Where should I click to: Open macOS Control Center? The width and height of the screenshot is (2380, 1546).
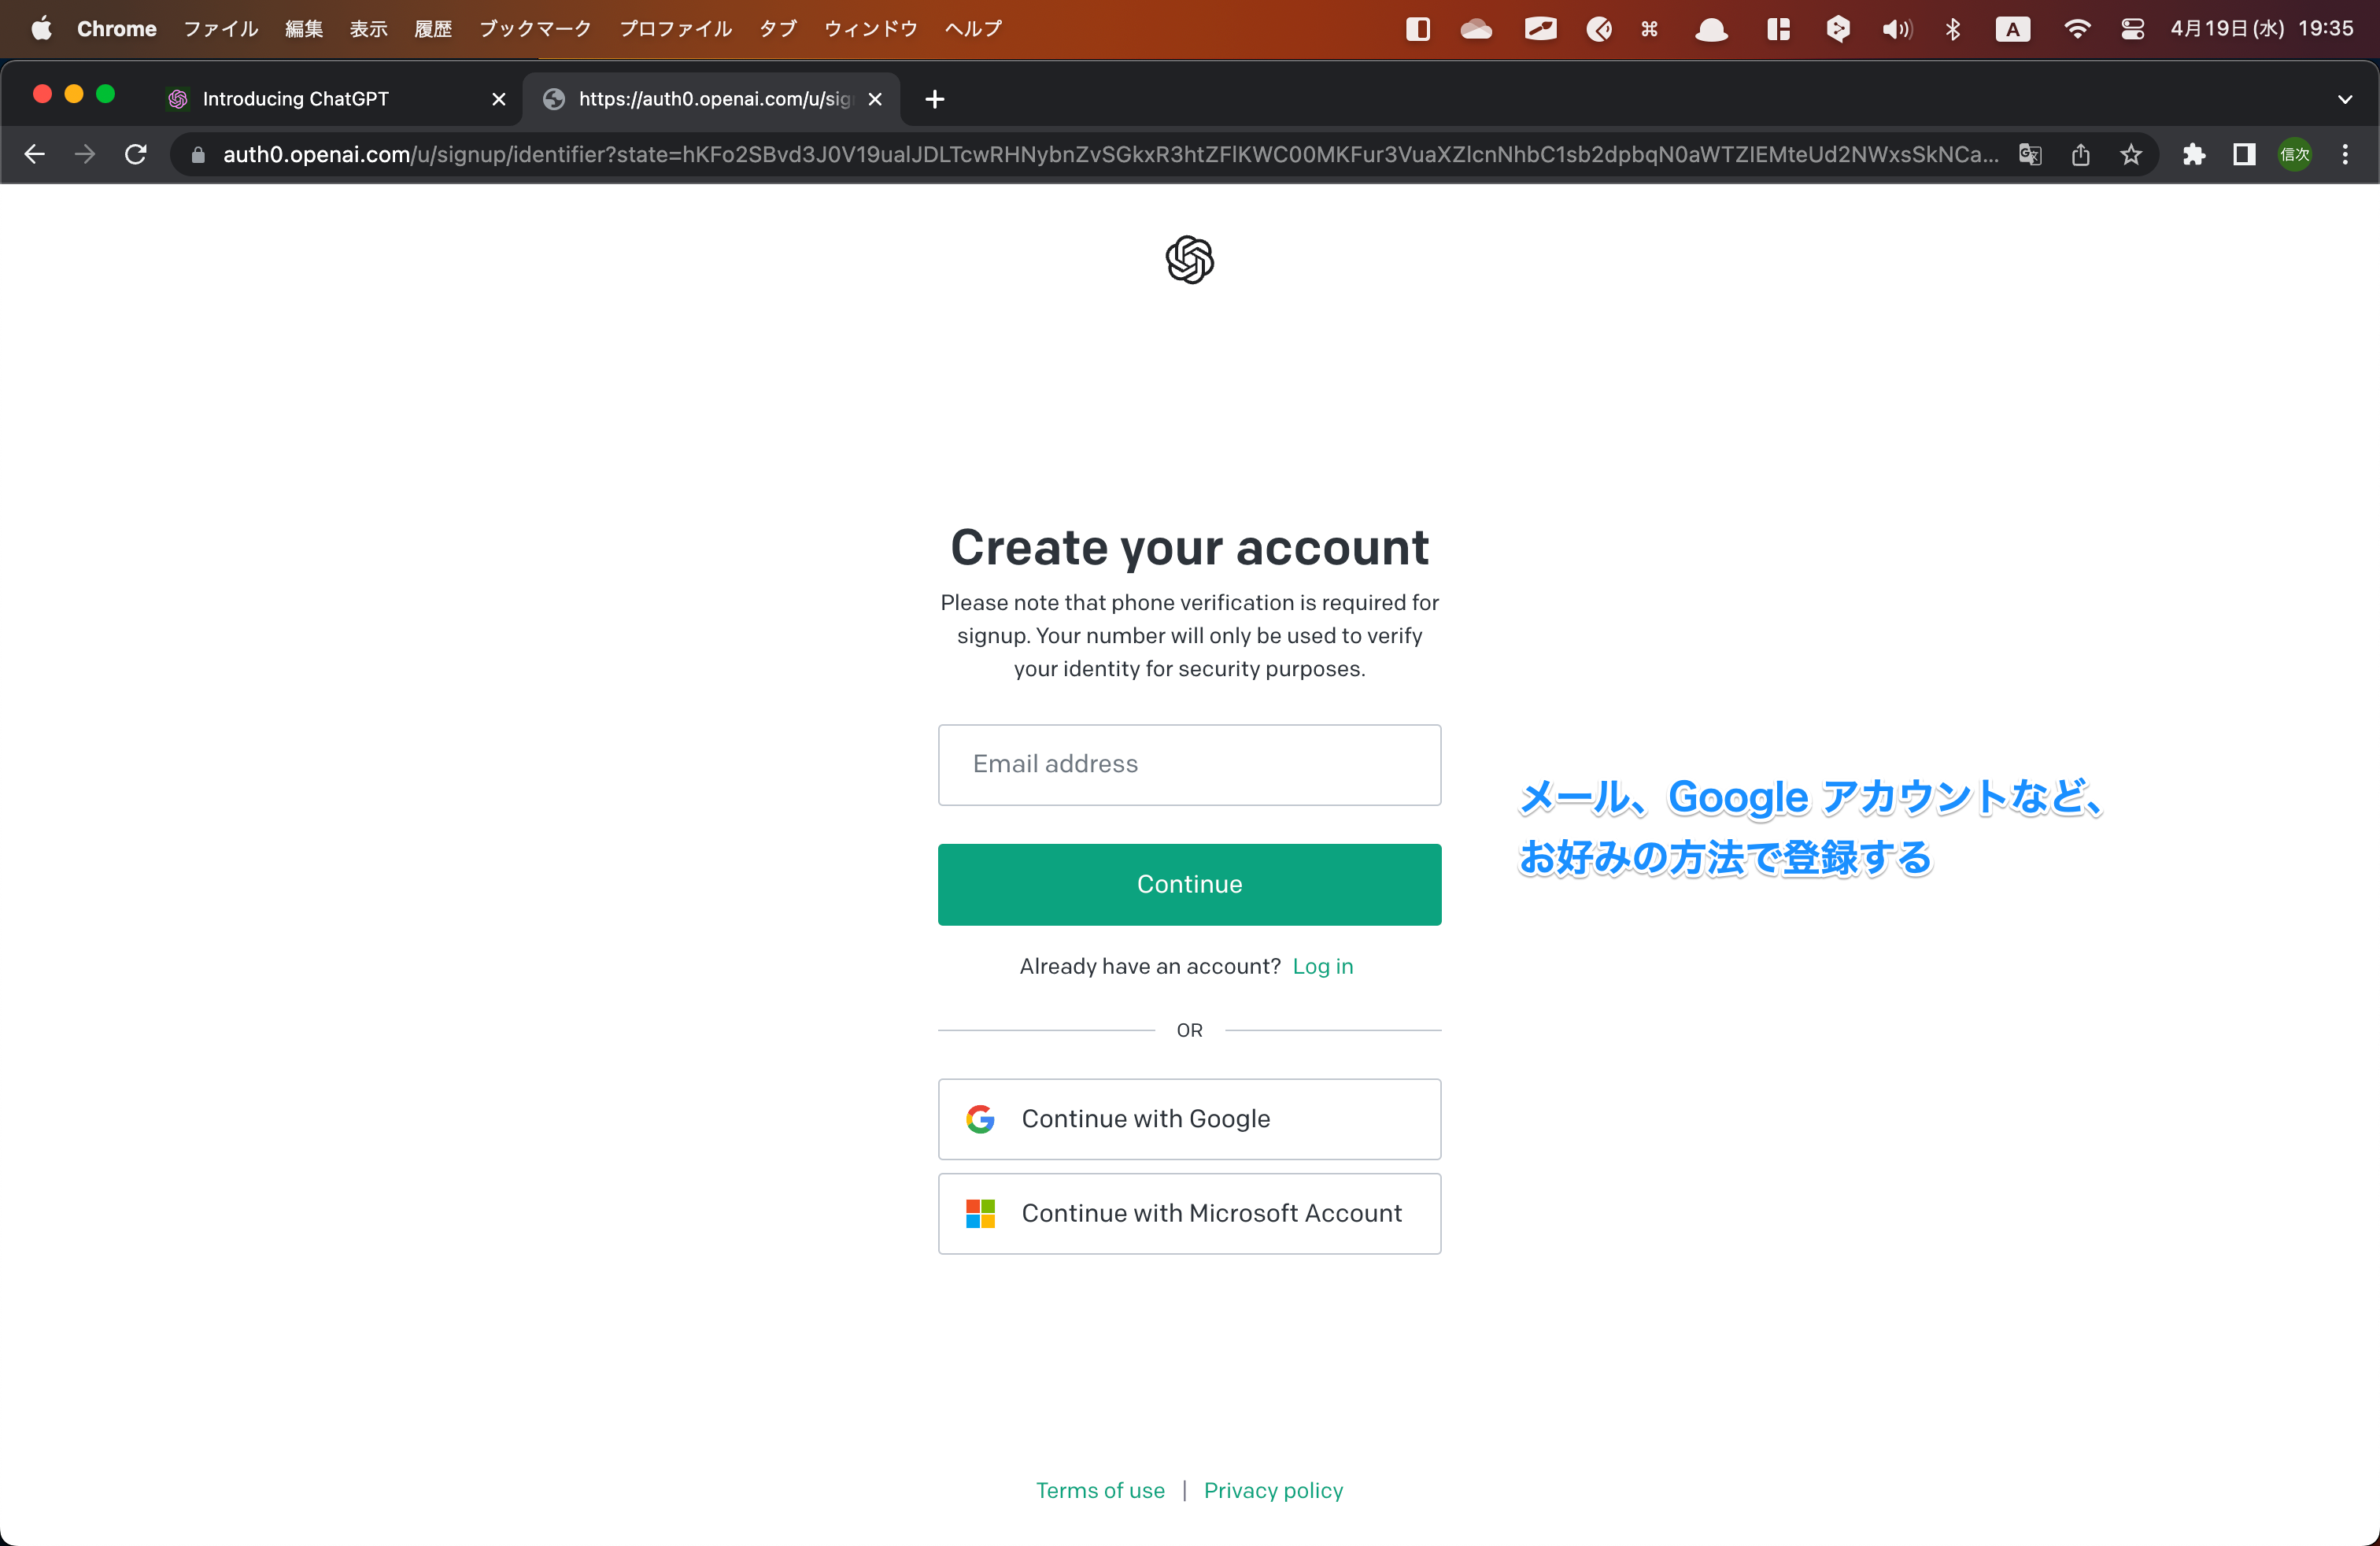pos(2132,29)
